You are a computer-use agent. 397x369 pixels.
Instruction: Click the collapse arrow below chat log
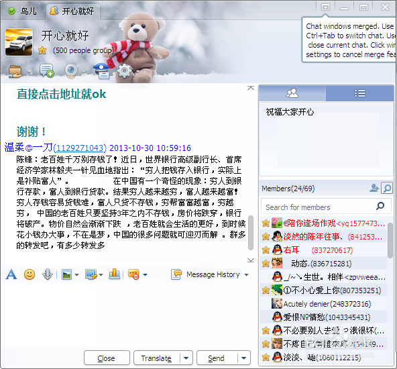(251, 260)
